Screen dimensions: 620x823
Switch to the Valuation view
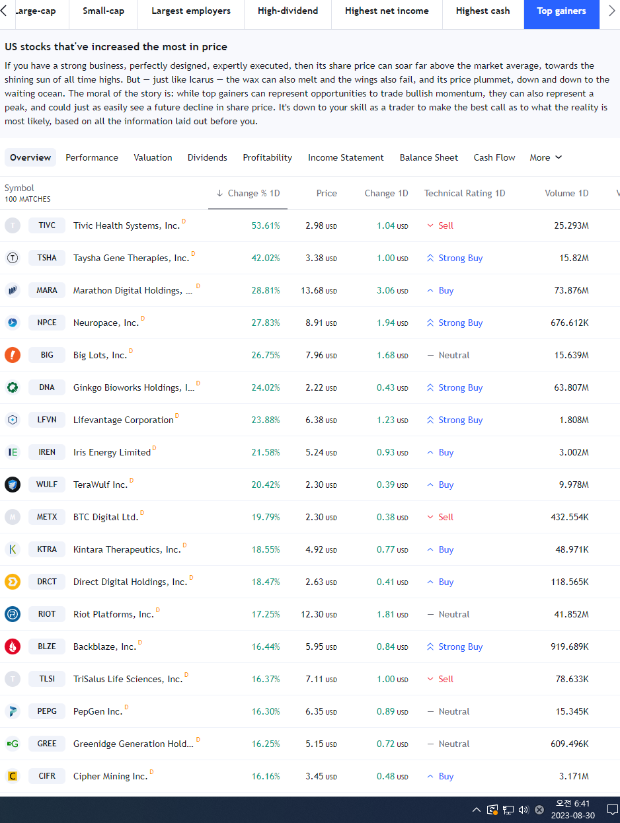[153, 157]
